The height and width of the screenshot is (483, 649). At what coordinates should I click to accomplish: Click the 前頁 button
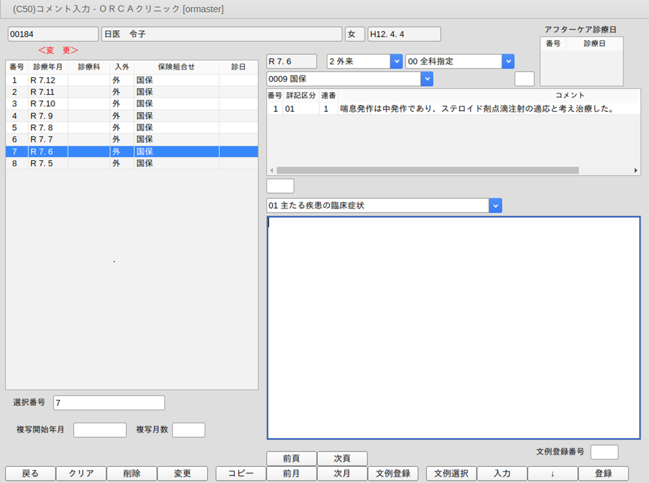[291, 459]
